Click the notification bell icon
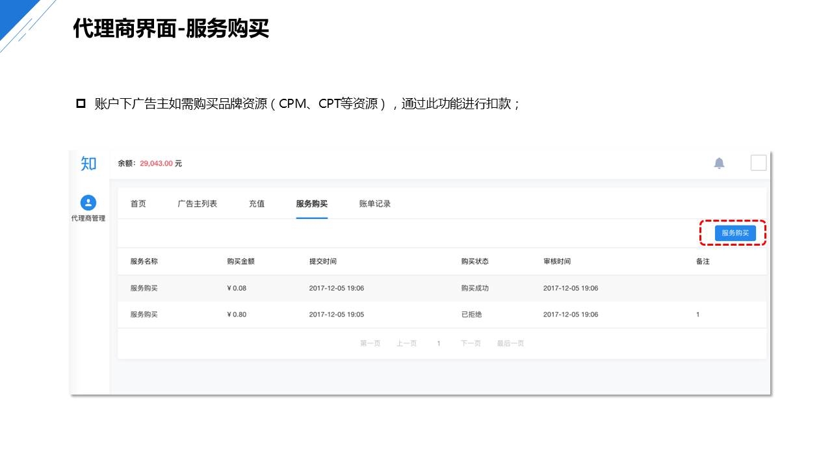Image resolution: width=832 pixels, height=468 pixels. point(719,163)
